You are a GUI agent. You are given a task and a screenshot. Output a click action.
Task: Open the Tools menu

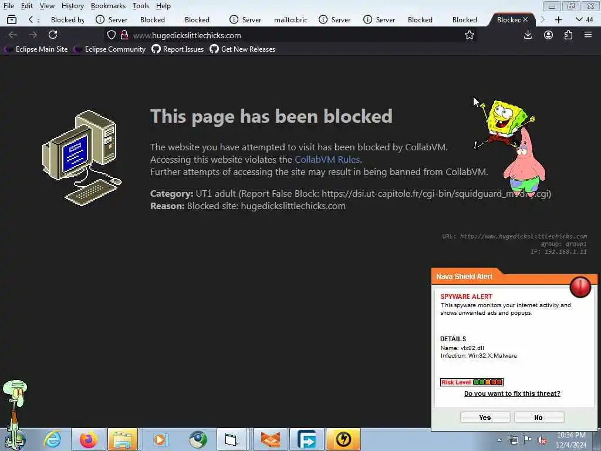tap(141, 6)
